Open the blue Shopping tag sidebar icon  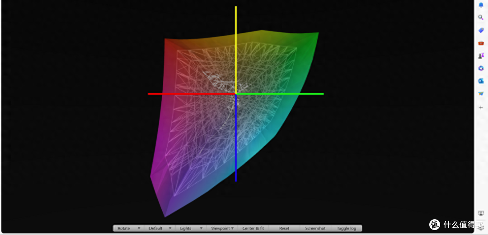tap(481, 30)
